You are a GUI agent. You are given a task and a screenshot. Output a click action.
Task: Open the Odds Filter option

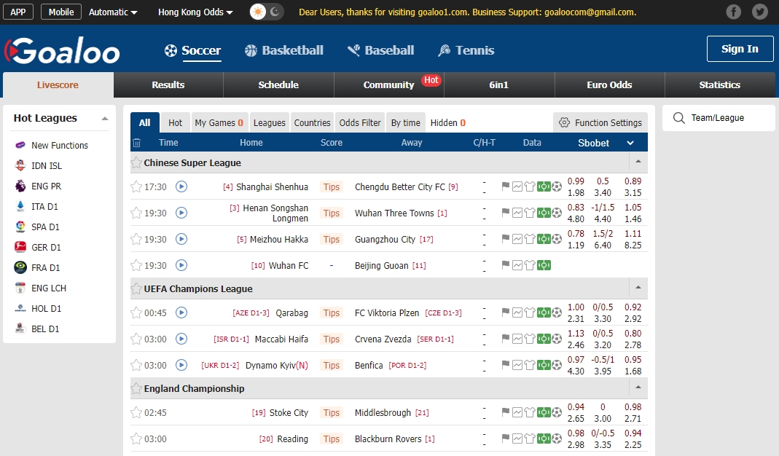click(360, 122)
